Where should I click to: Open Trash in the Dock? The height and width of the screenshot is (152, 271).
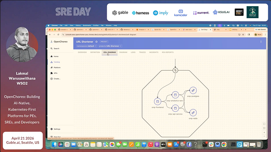click(259, 144)
